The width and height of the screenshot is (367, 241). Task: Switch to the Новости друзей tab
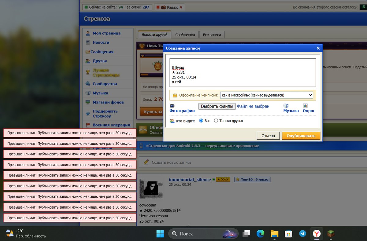click(154, 35)
